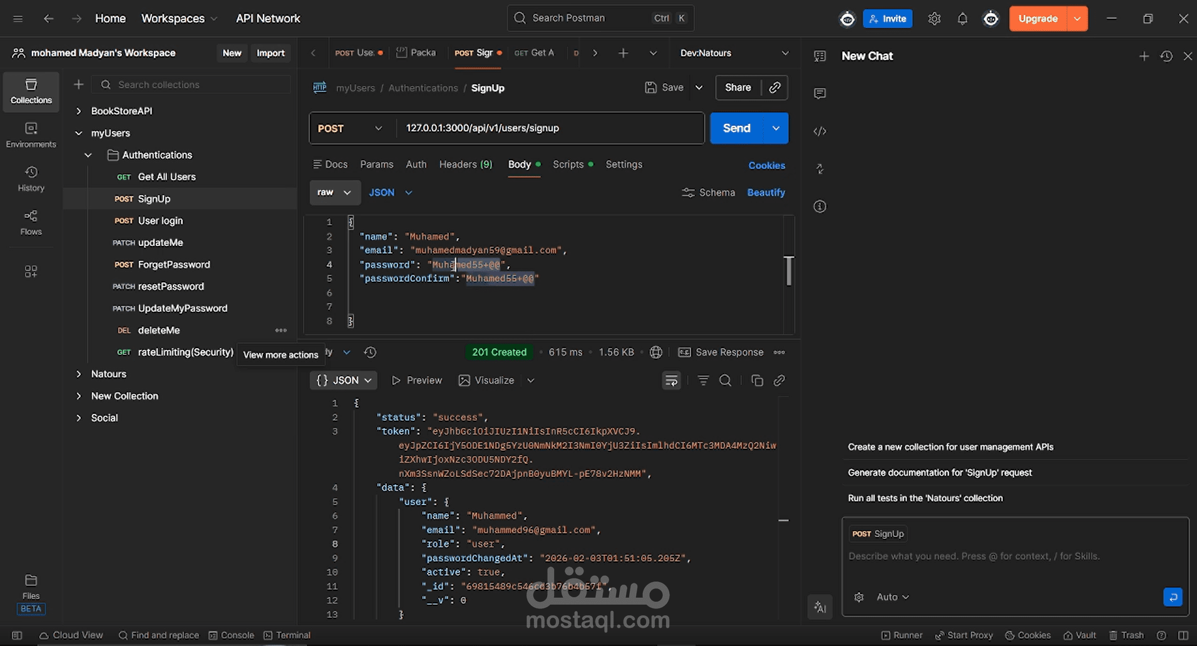Open the request info icon in right sidebar
This screenshot has height=646, width=1197.
(x=819, y=207)
